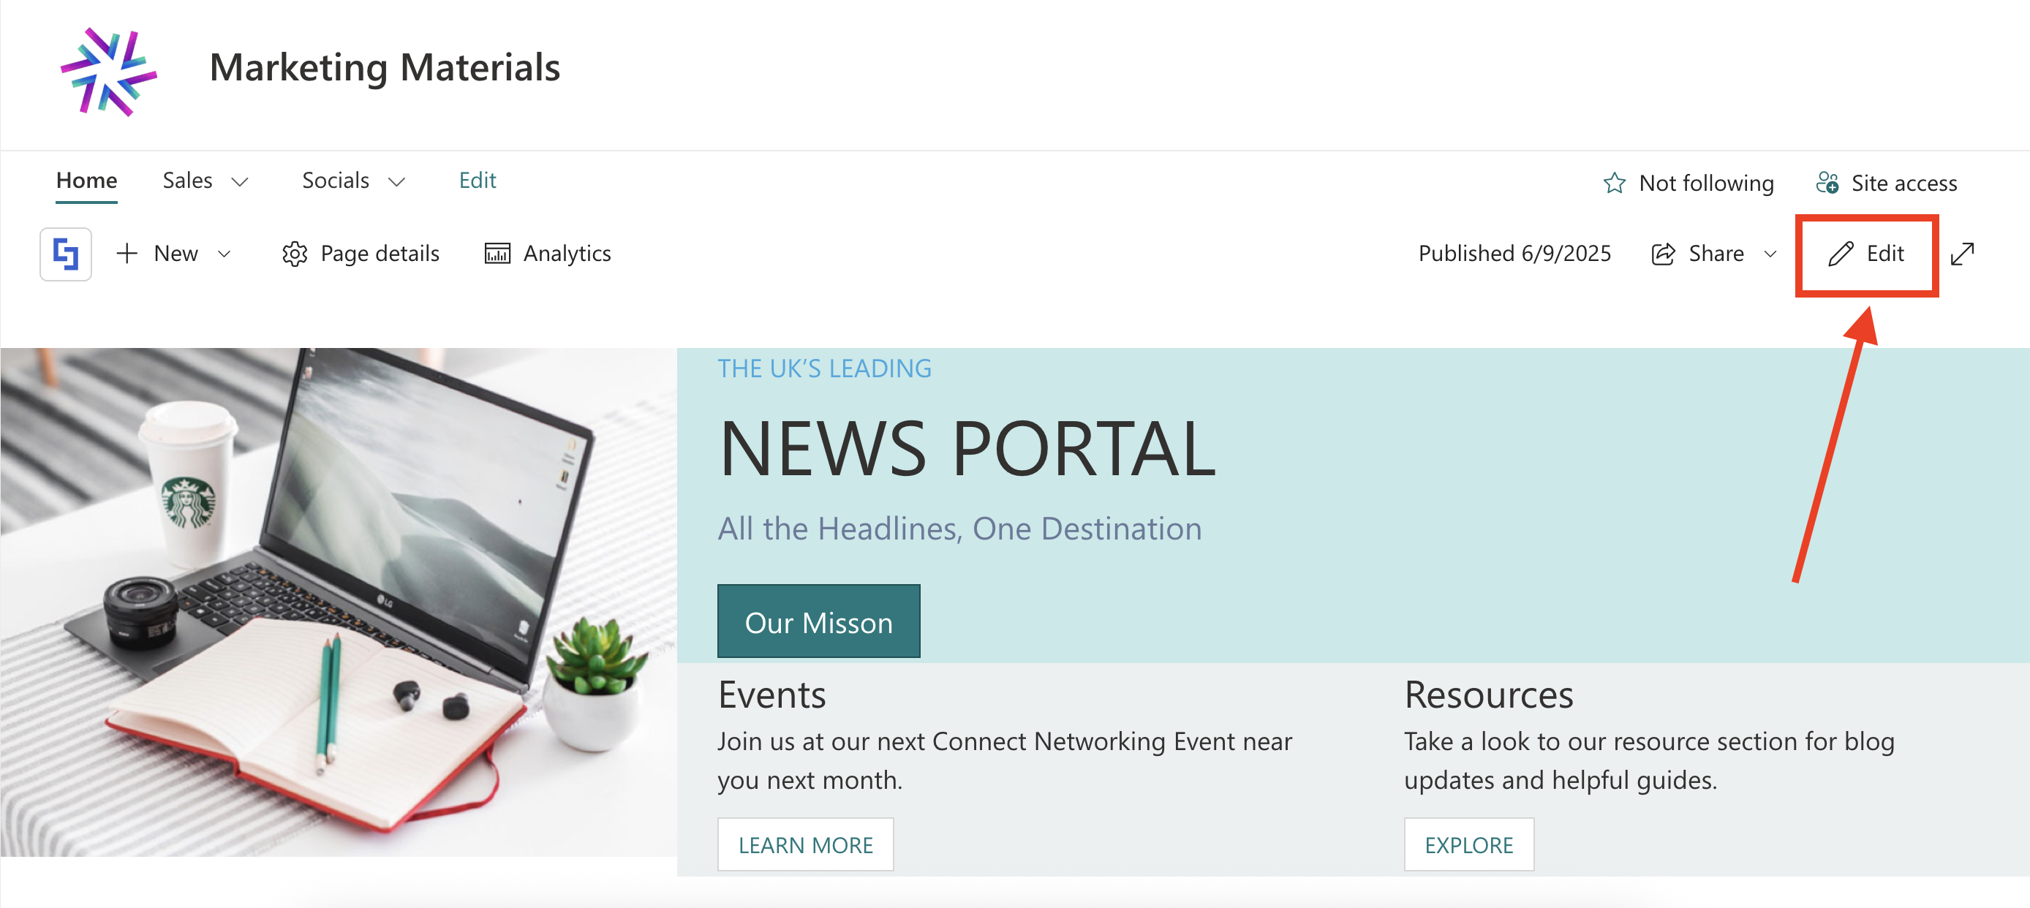Click the pencil Edit icon
This screenshot has width=2030, height=908.
coord(1841,254)
